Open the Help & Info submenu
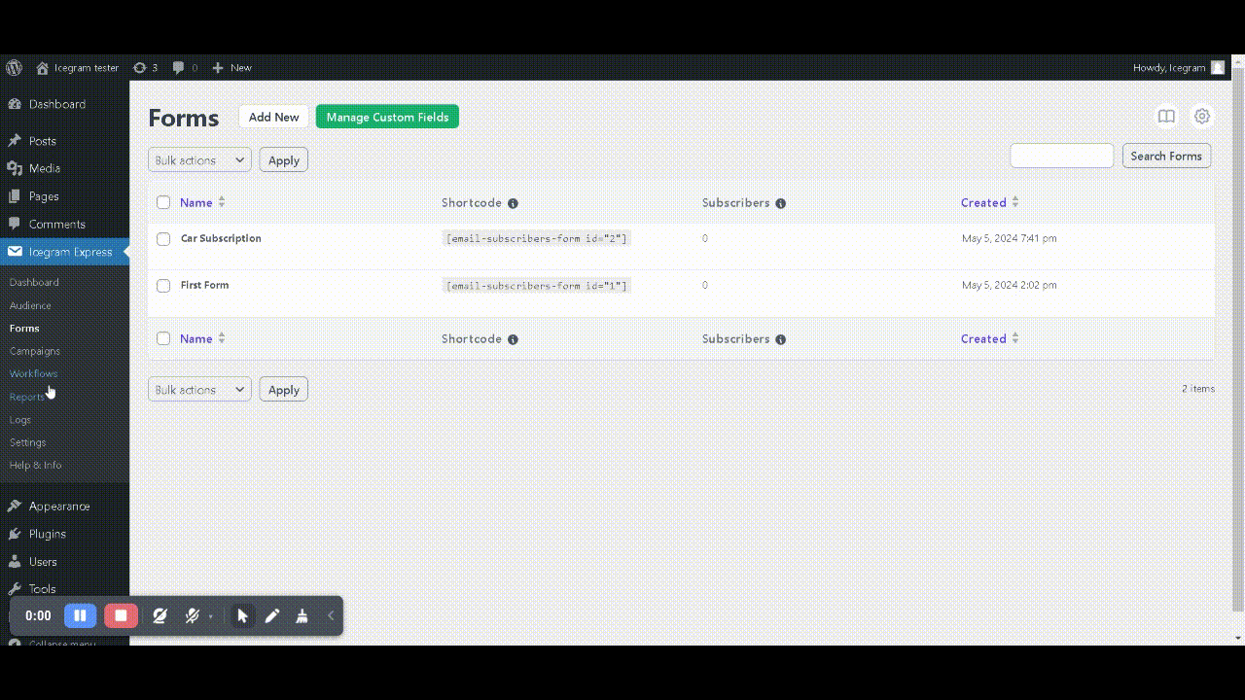 [35, 465]
